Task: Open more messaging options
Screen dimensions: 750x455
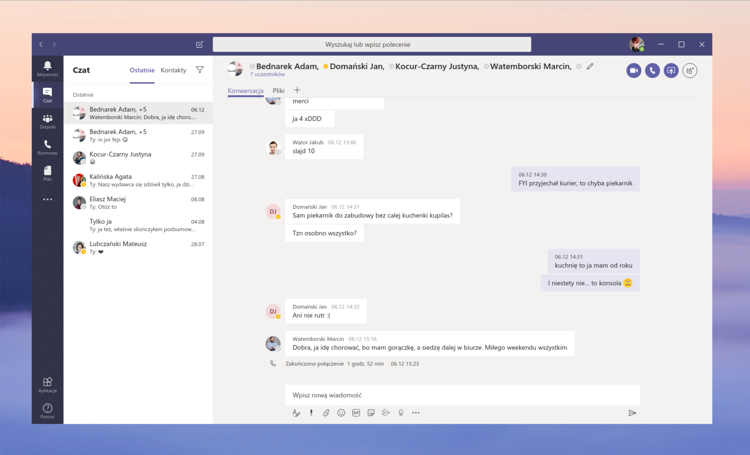Action: point(416,413)
